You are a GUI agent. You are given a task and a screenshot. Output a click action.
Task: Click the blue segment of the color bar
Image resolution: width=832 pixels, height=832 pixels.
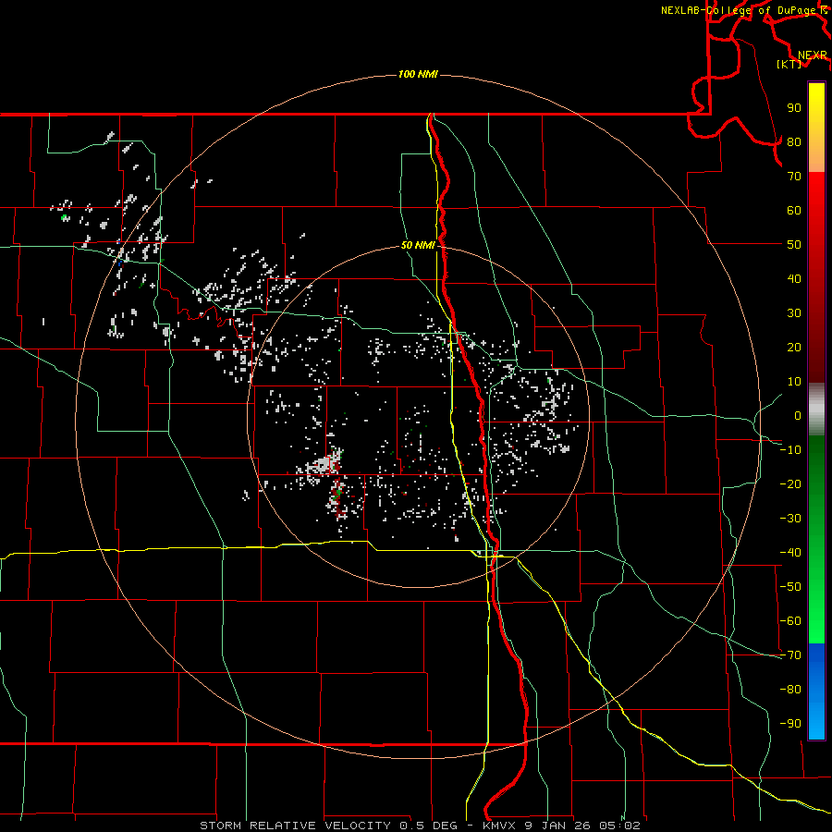click(816, 691)
